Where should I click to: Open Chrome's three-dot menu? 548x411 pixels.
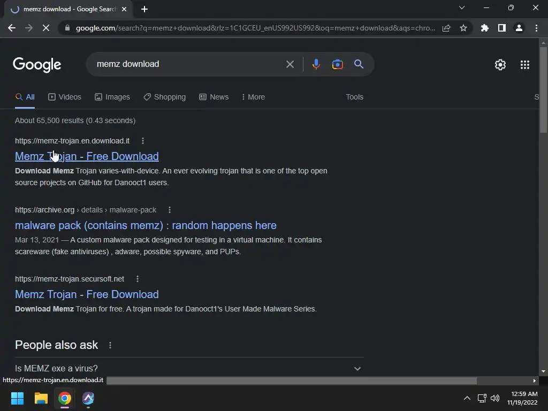[536, 28]
